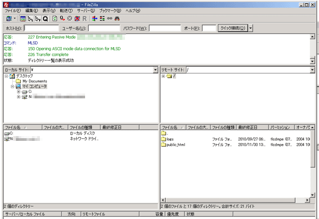Open the Site Manager dropdown arrow
The height and width of the screenshot is (219, 319).
tap(15, 19)
